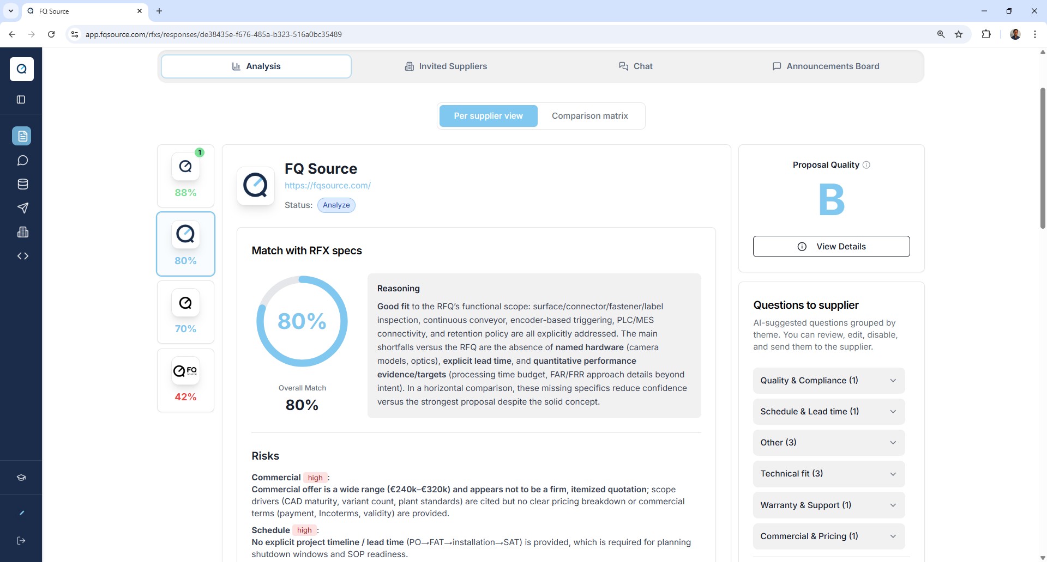The height and width of the screenshot is (562, 1047).
Task: Click the pencil edit sidebar icon
Action: coord(21,512)
